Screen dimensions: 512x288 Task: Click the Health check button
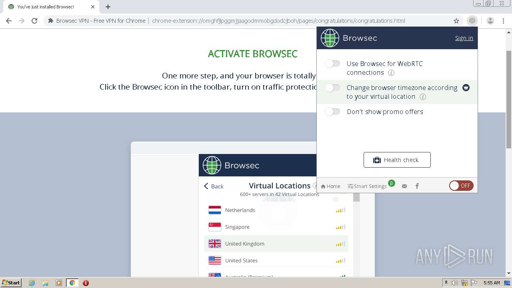point(397,160)
